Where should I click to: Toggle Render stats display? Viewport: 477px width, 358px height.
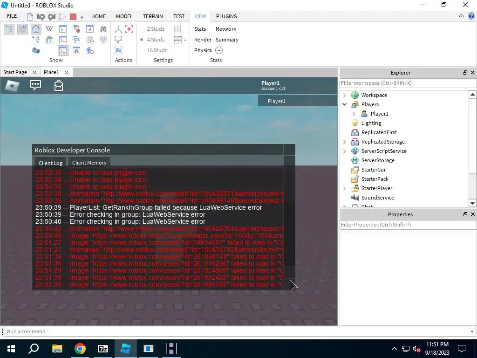tap(203, 40)
